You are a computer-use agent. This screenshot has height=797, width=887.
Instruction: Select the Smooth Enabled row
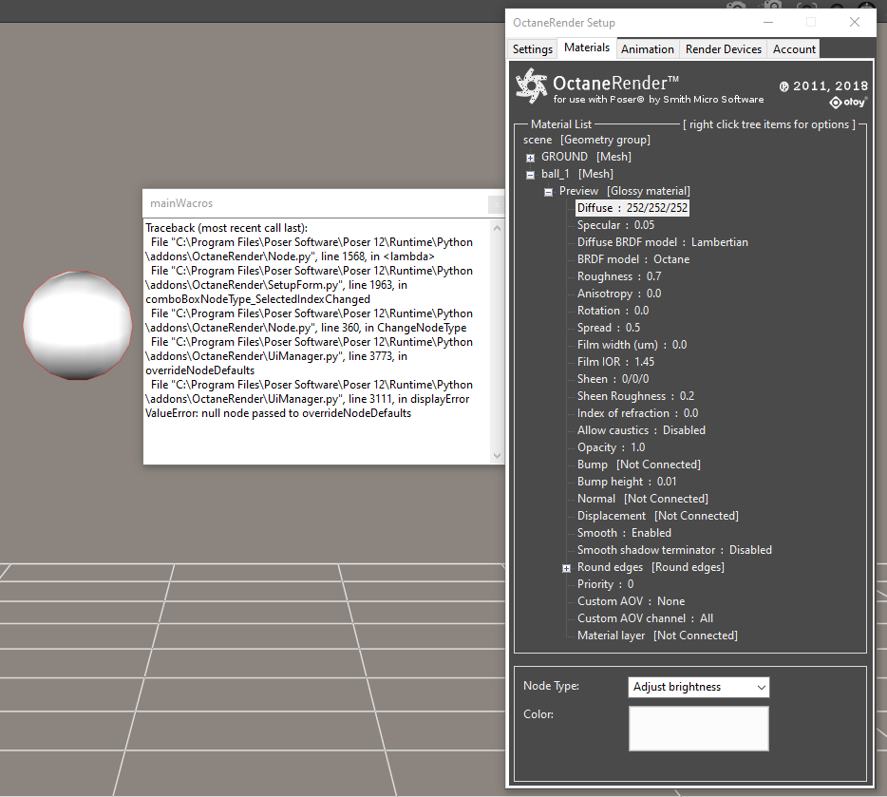pyautogui.click(x=624, y=533)
